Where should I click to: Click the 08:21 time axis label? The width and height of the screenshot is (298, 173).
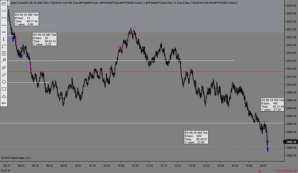(7, 165)
